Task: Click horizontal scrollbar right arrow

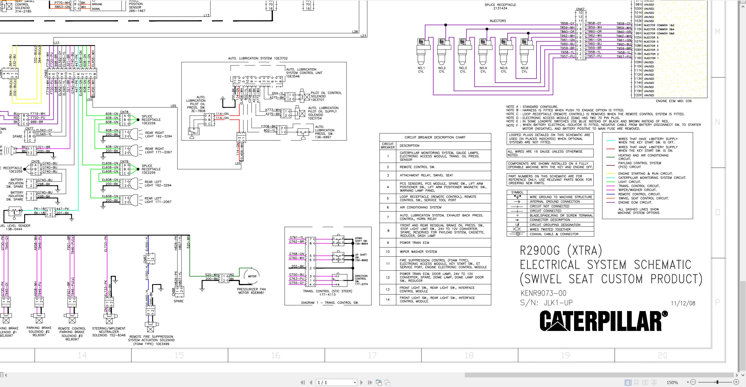Action: (x=736, y=375)
